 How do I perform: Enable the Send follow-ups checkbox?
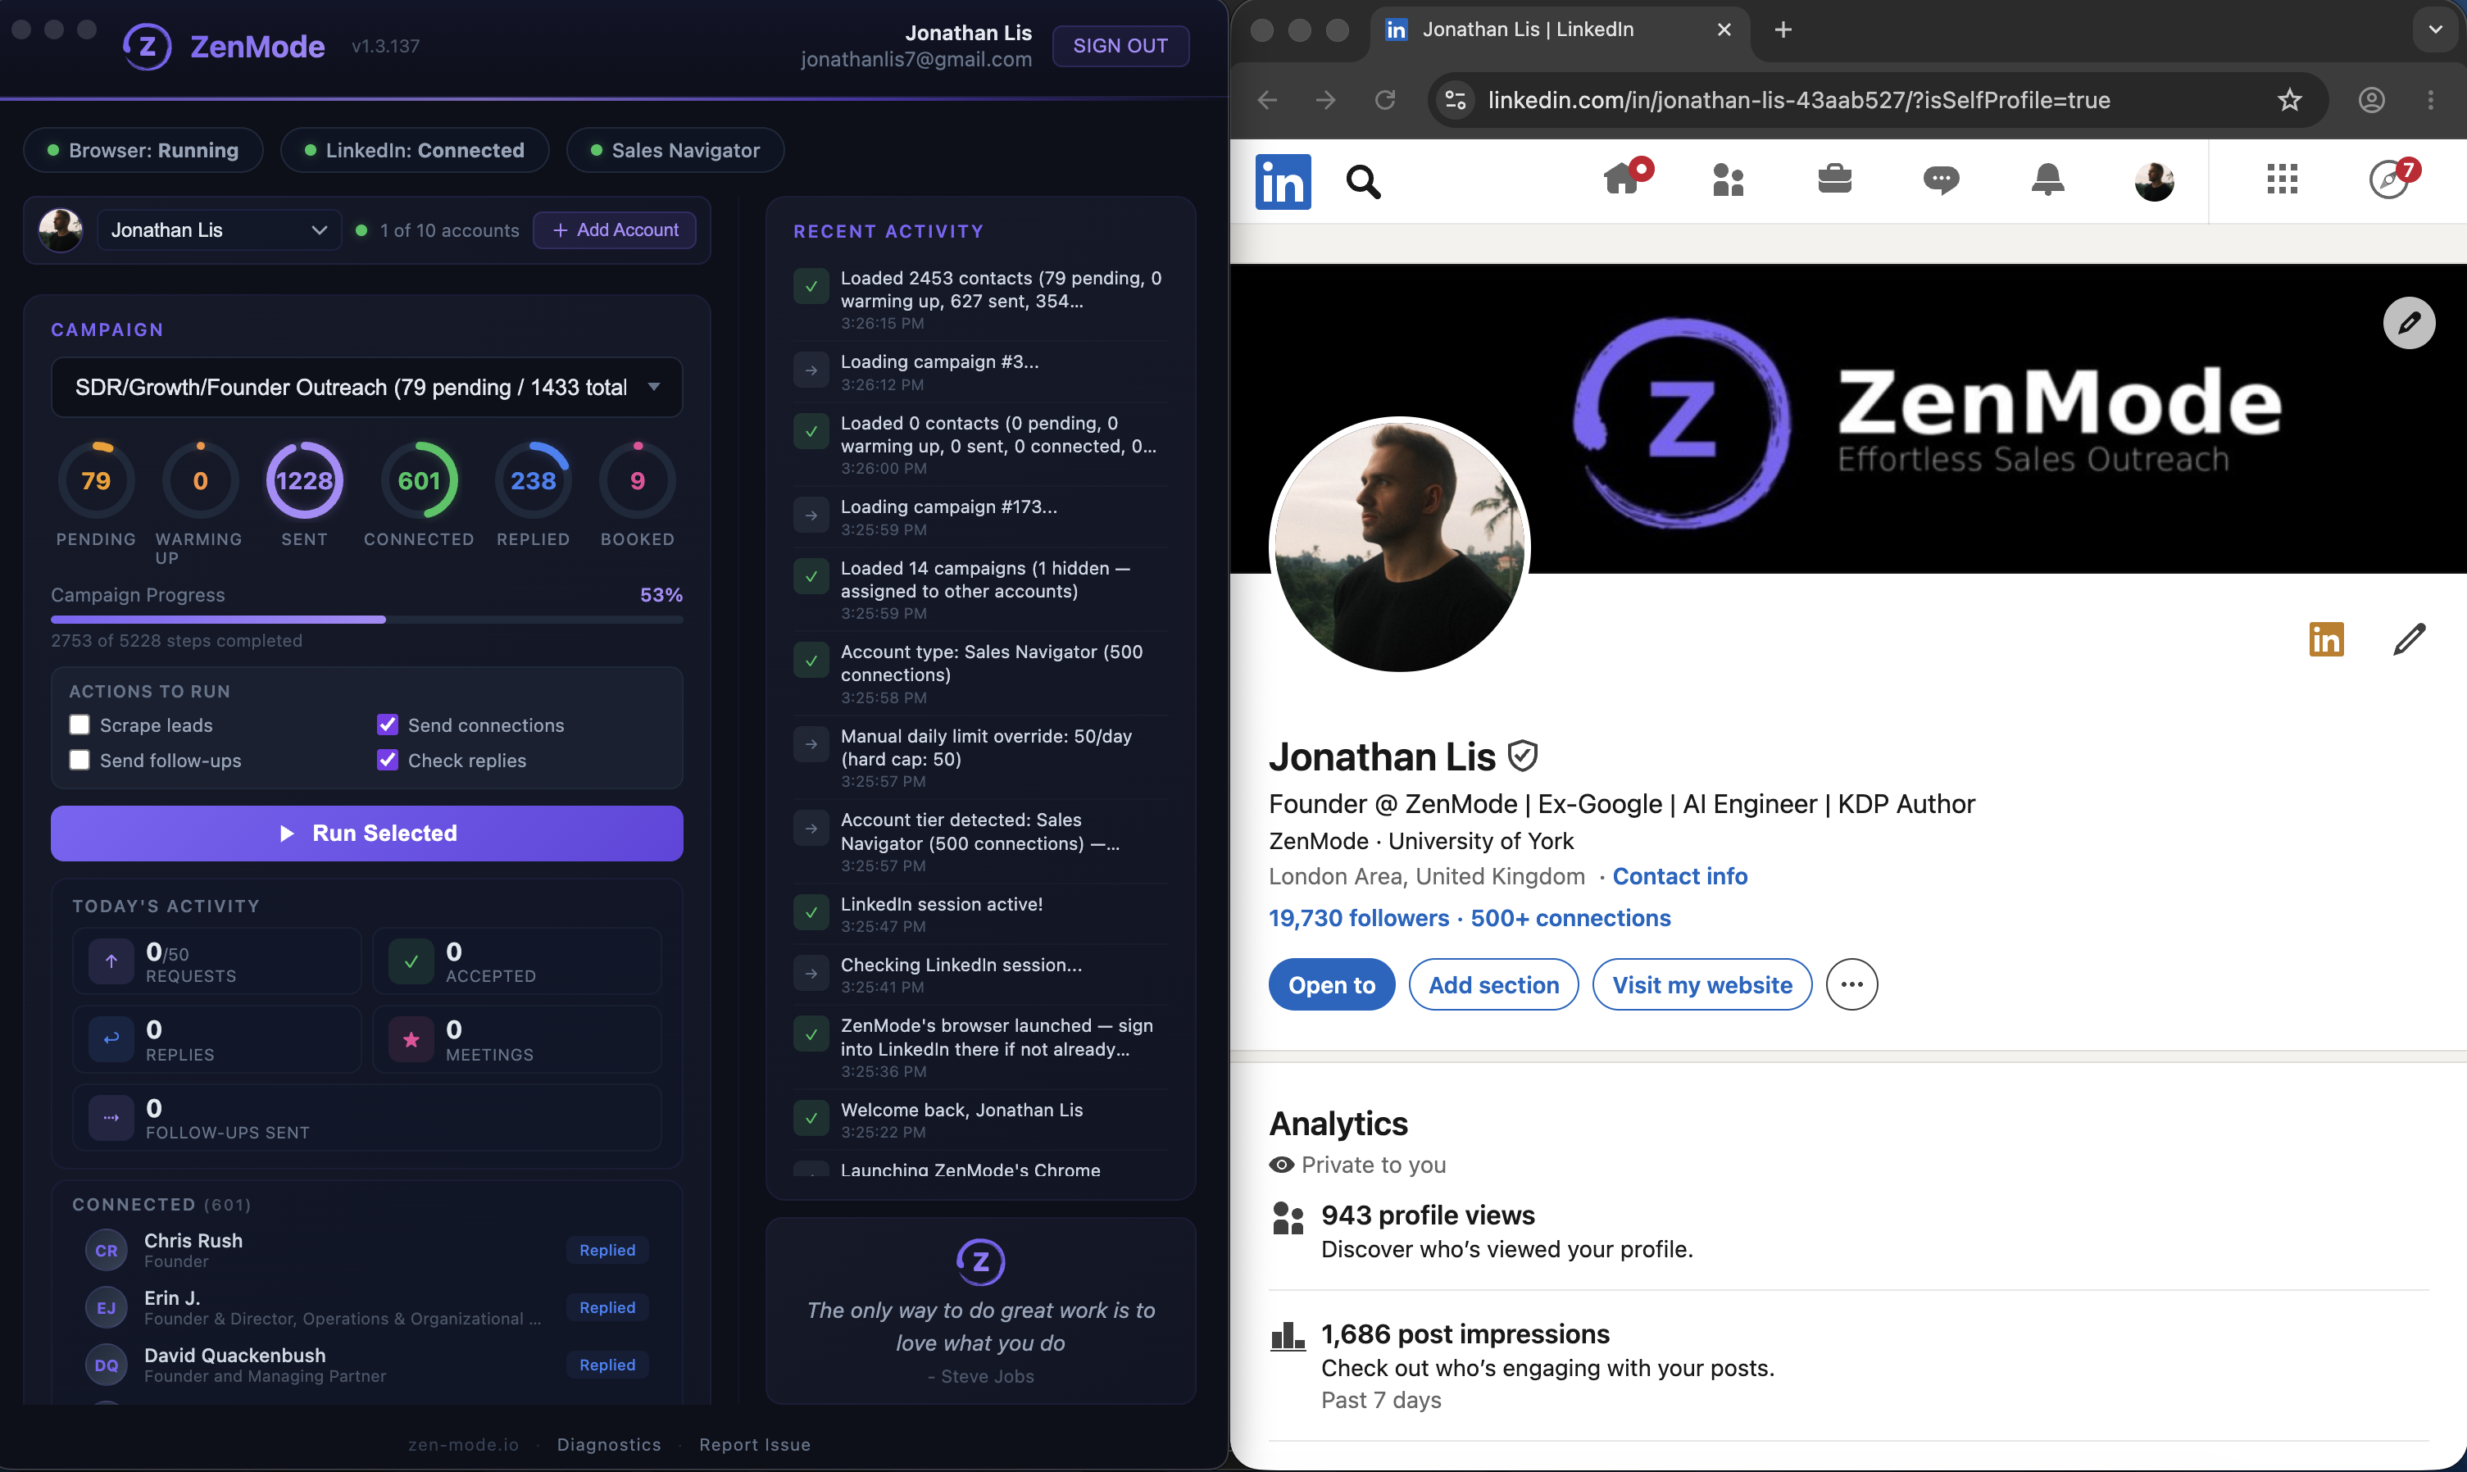[x=80, y=761]
